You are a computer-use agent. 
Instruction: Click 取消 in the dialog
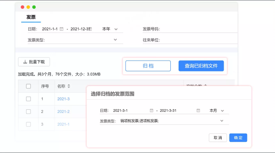[x=218, y=138]
